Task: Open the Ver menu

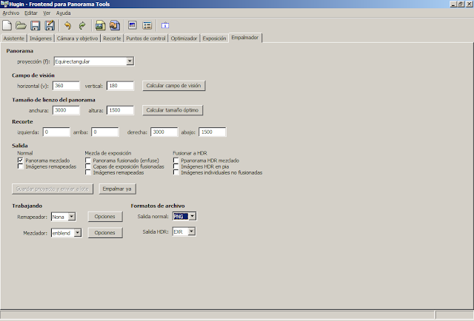Action: [x=47, y=13]
